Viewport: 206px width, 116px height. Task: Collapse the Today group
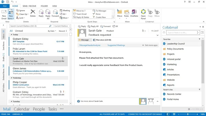click(11, 34)
